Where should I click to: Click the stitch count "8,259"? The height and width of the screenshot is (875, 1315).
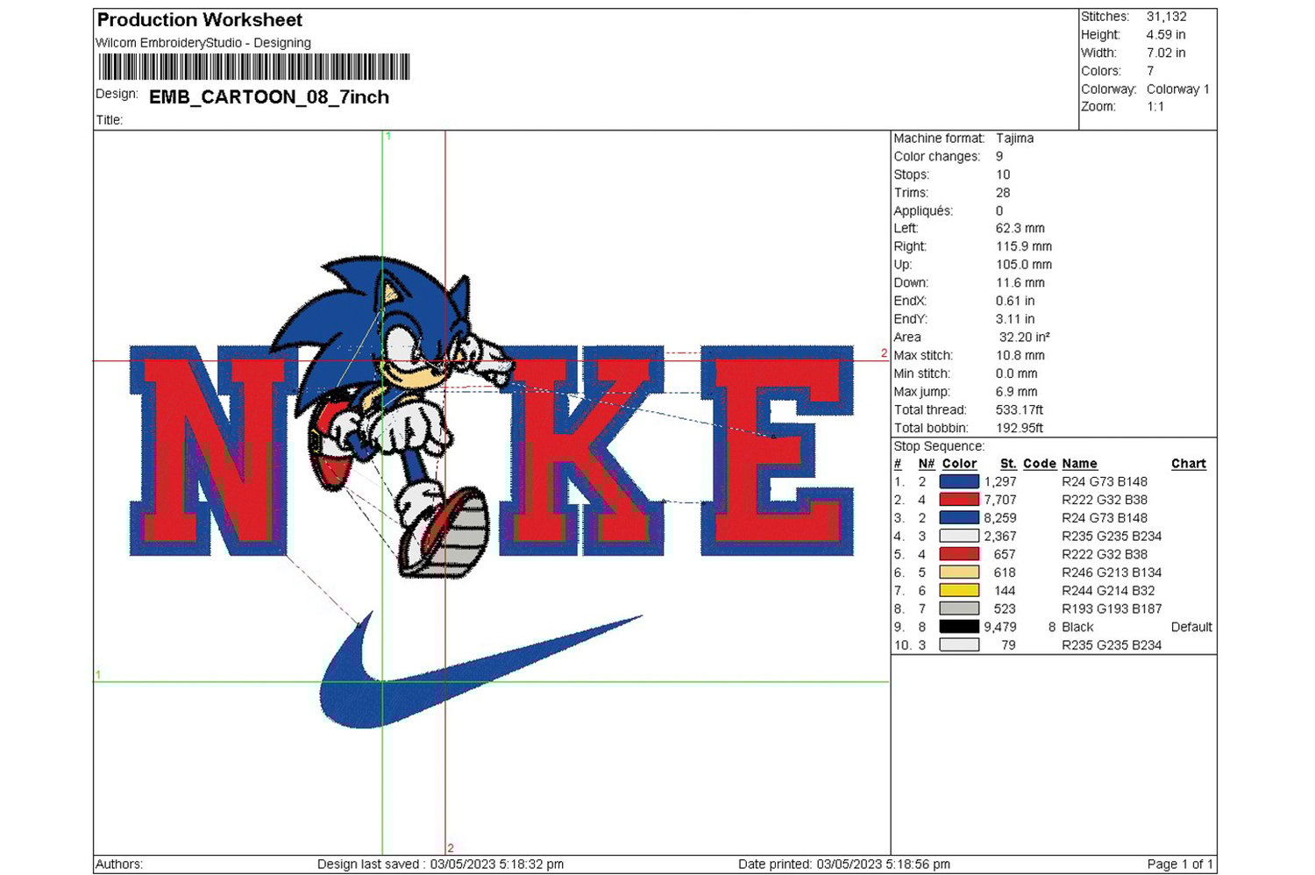coord(1000,518)
